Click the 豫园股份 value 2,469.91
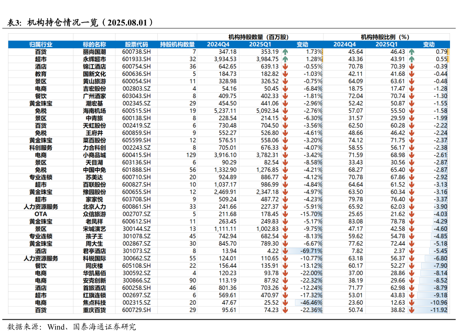 225,192
